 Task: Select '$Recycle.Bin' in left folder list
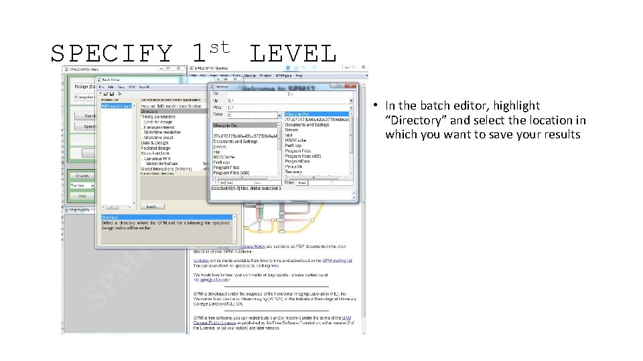tap(245, 126)
